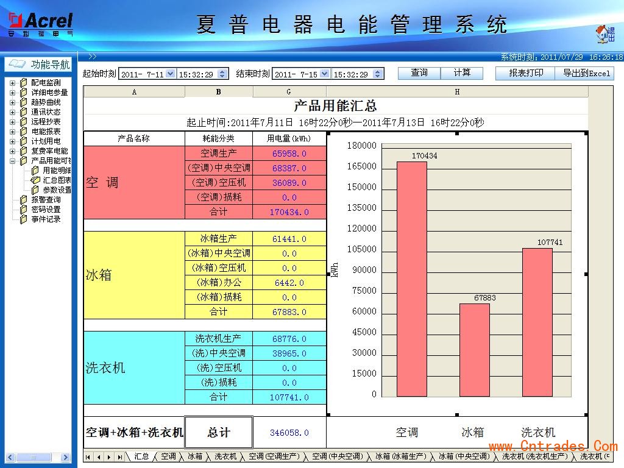
Task: Select column header H
Action: click(457, 92)
